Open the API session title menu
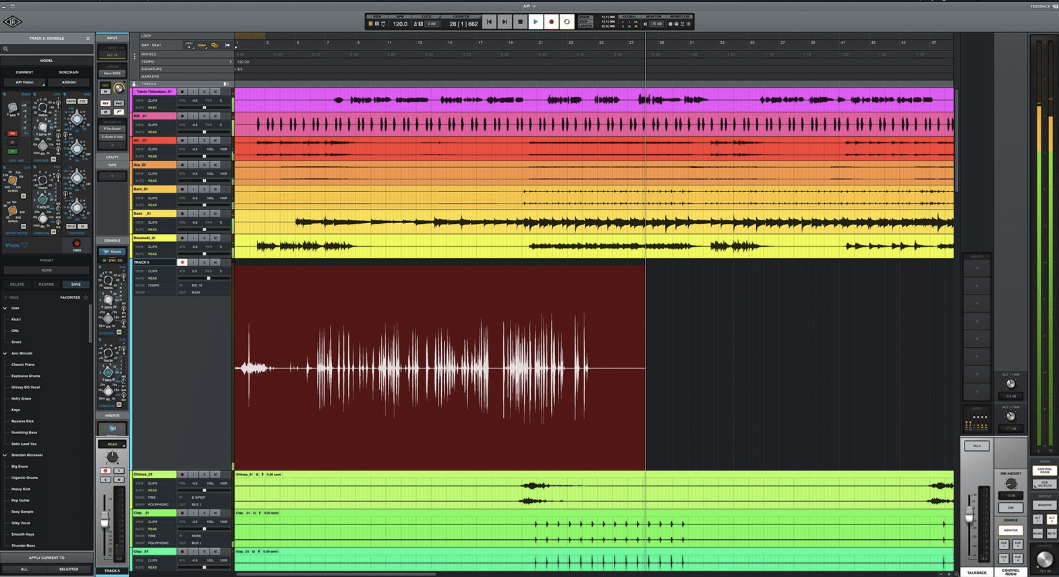This screenshot has width=1059, height=577. (529, 6)
